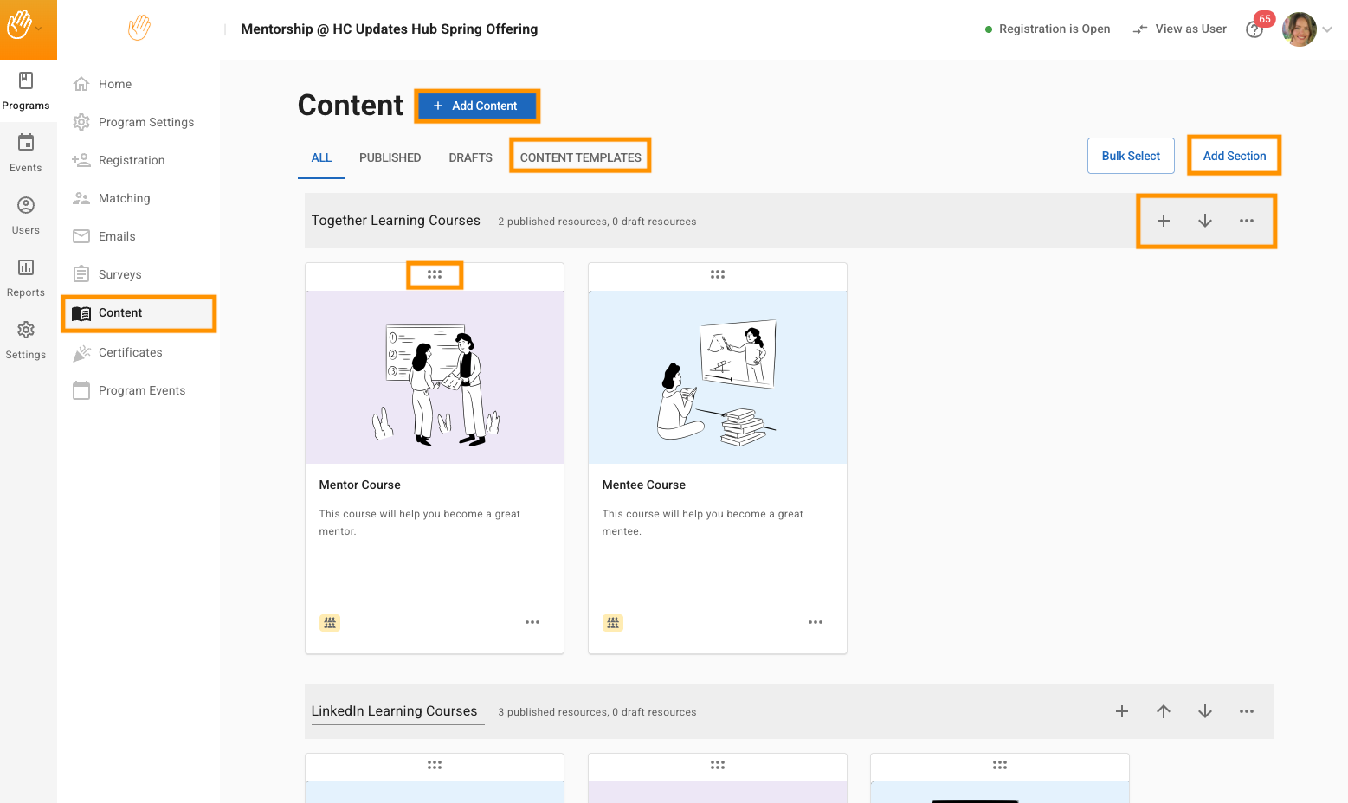
Task: Open the orange logo workspace switcher
Action: 26,28
